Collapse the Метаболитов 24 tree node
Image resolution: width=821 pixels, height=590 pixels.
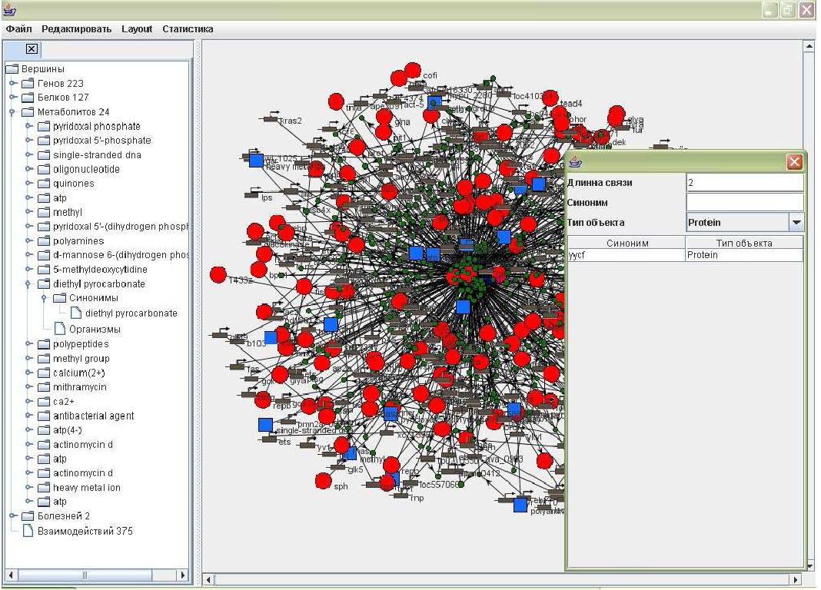13,112
